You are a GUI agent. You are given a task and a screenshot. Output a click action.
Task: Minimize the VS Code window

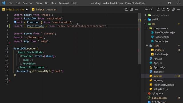point(160,3)
